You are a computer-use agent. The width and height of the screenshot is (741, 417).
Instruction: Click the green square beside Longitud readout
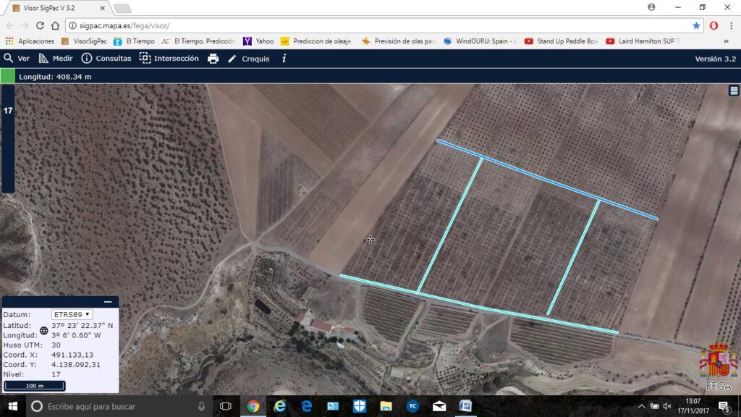click(7, 76)
